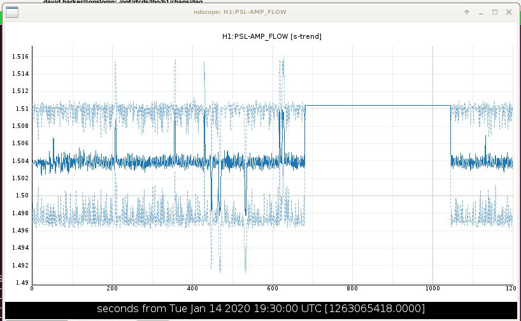Click the keep-above arrow in the title bar

467,12
